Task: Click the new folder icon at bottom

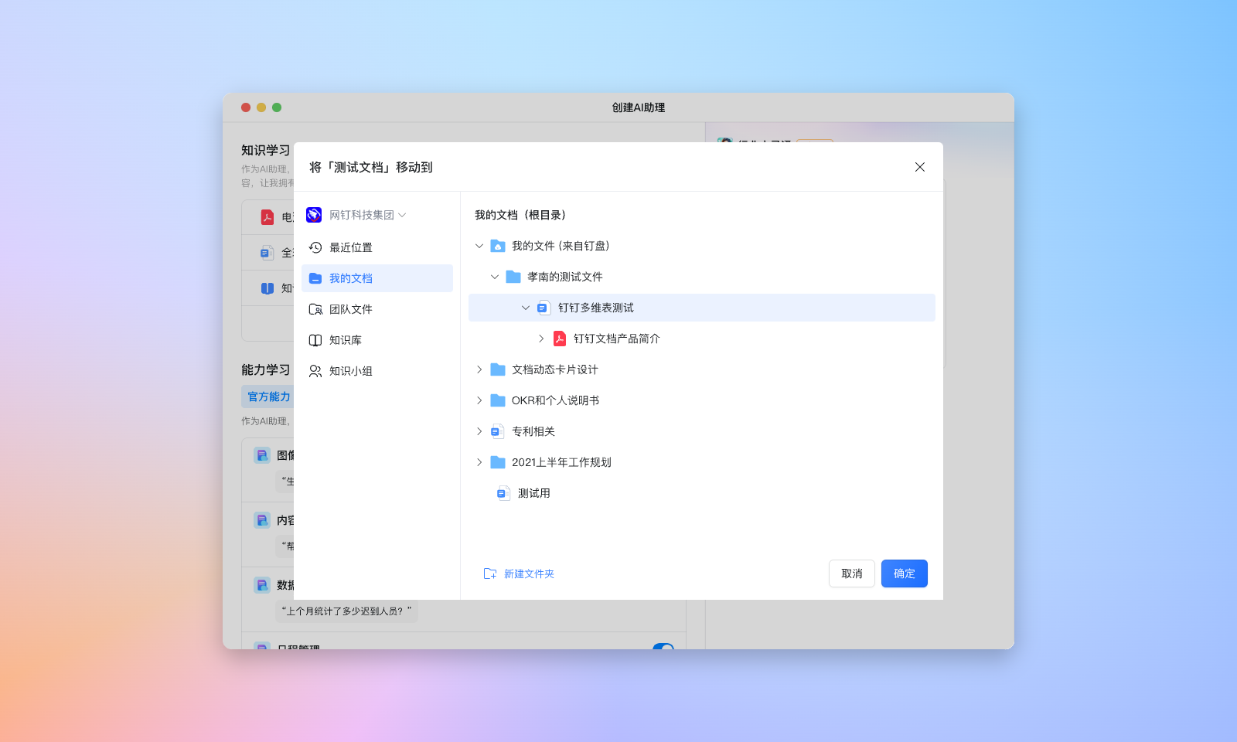Action: [x=490, y=574]
